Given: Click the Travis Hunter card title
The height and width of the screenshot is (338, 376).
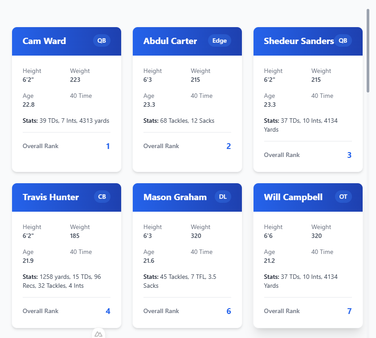Looking at the screenshot, I should coord(51,197).
